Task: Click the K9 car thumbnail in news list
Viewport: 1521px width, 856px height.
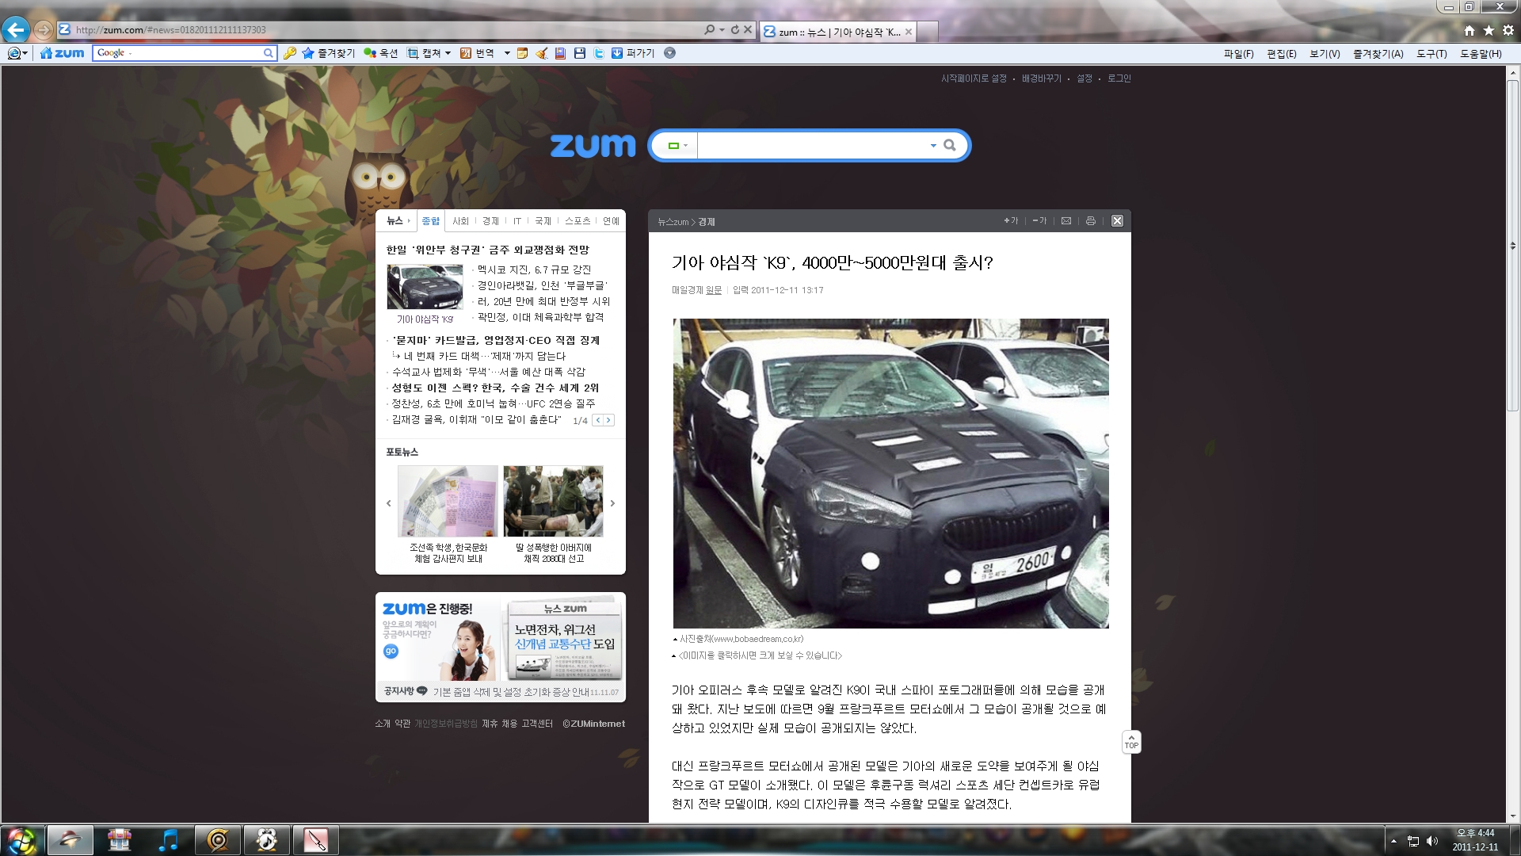Action: pos(425,287)
